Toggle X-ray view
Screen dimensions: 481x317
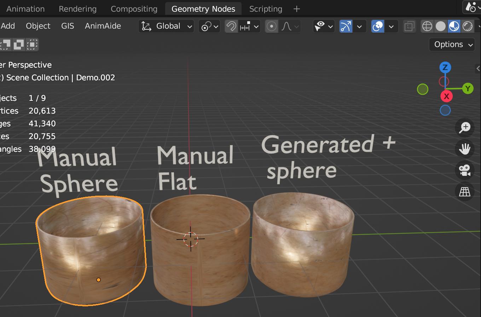(x=410, y=26)
